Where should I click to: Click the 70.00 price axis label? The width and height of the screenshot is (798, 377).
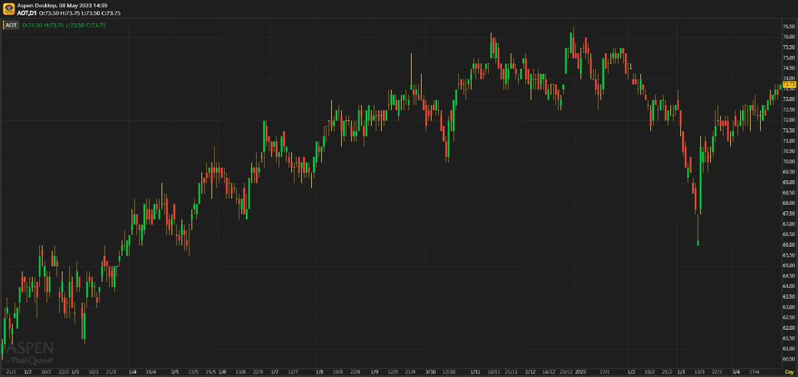789,162
